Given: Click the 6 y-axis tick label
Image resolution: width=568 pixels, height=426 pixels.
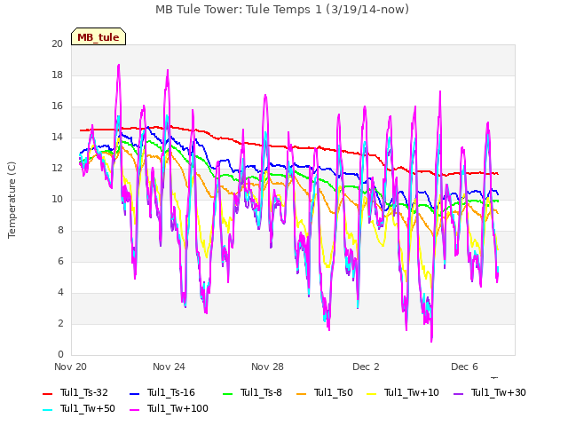Looking at the screenshot, I should (60, 262).
